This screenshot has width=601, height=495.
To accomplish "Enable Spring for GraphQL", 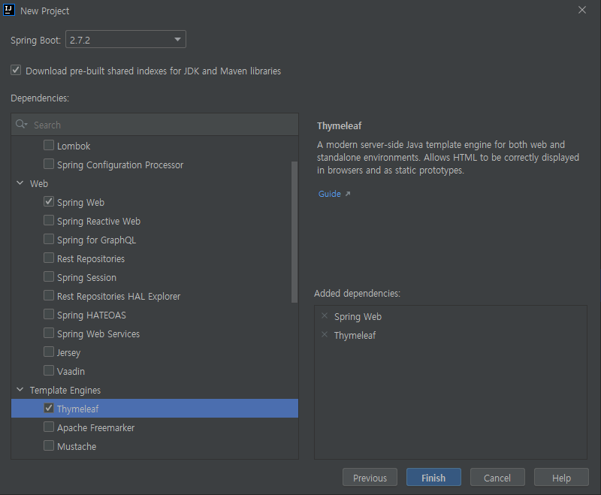I will (49, 239).
